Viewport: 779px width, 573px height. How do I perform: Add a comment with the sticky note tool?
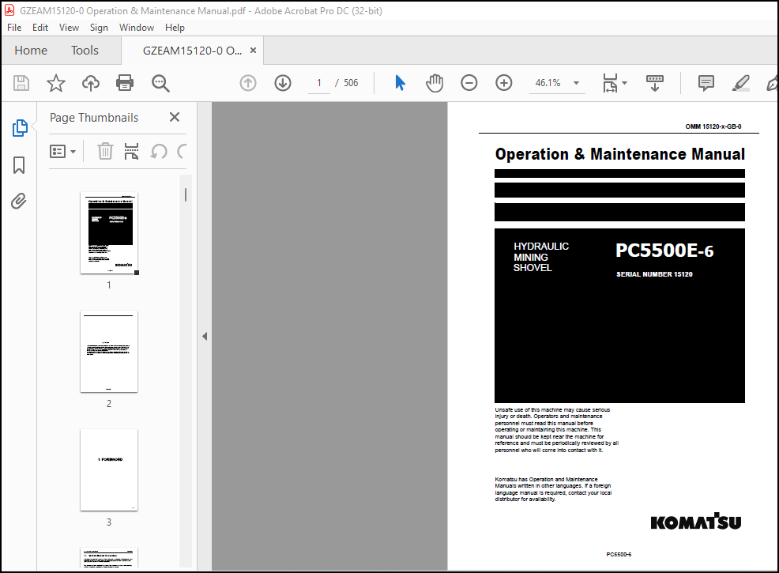point(706,83)
